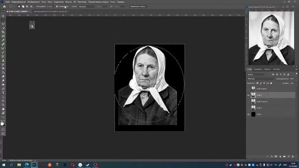Expand the status bar document info arrow

click(x=35, y=161)
